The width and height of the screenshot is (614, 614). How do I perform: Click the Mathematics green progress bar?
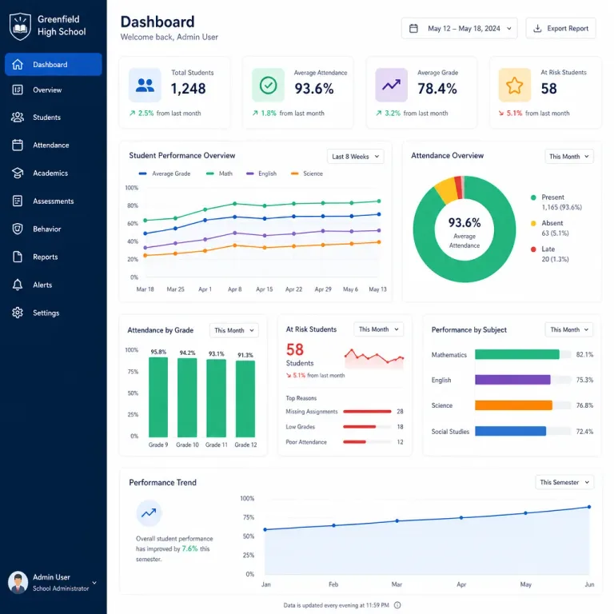click(517, 354)
